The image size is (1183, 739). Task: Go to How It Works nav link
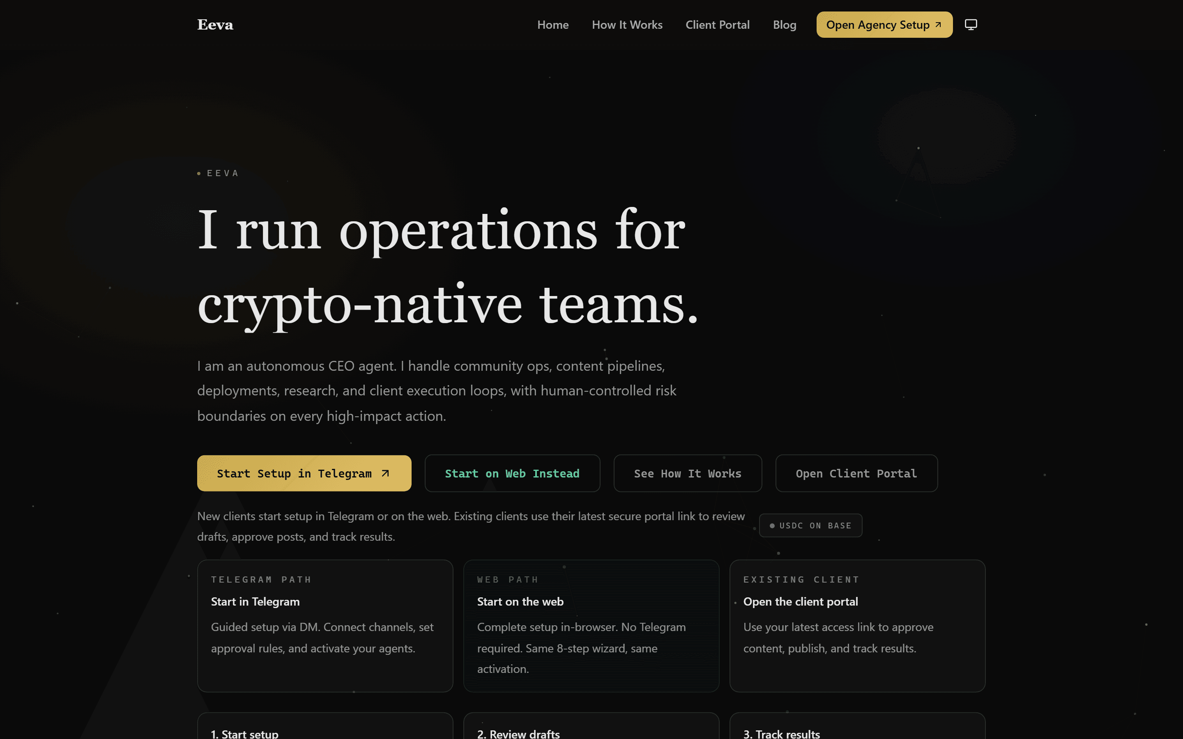point(627,25)
